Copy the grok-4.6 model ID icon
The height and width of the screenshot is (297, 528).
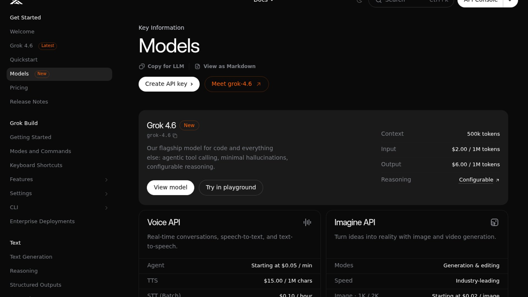click(x=175, y=136)
